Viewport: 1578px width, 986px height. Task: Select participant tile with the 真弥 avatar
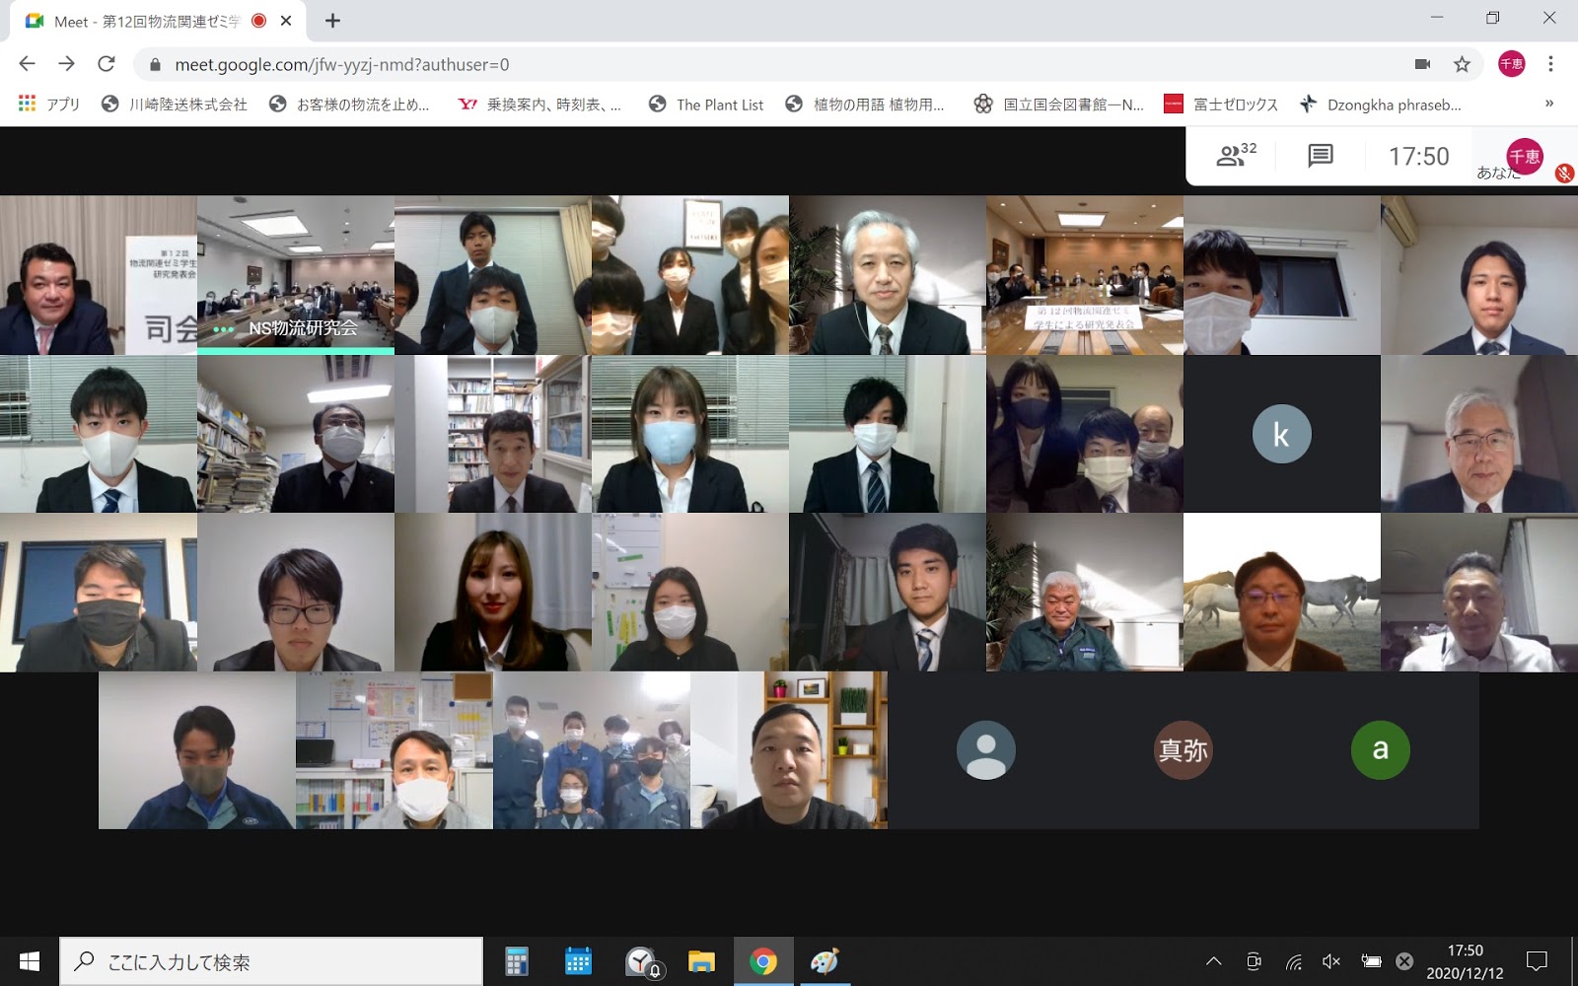pyautogui.click(x=1183, y=750)
